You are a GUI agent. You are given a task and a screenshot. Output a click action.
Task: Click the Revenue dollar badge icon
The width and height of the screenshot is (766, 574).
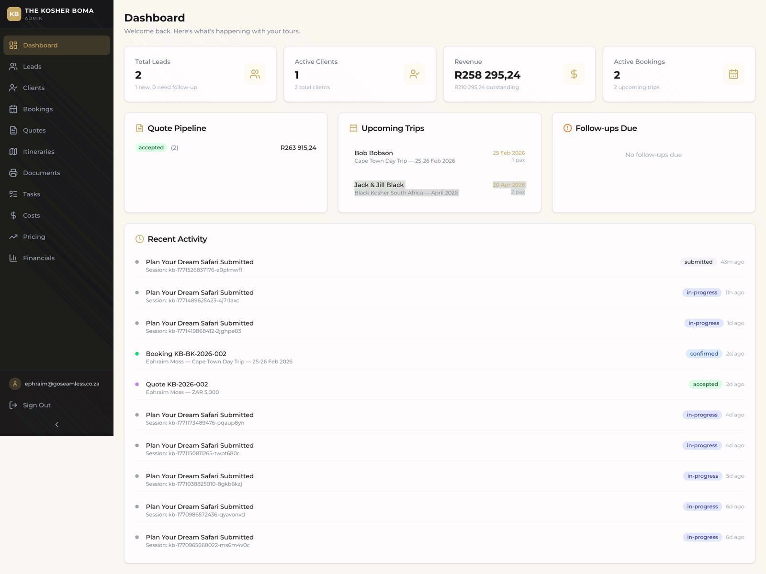pyautogui.click(x=574, y=74)
